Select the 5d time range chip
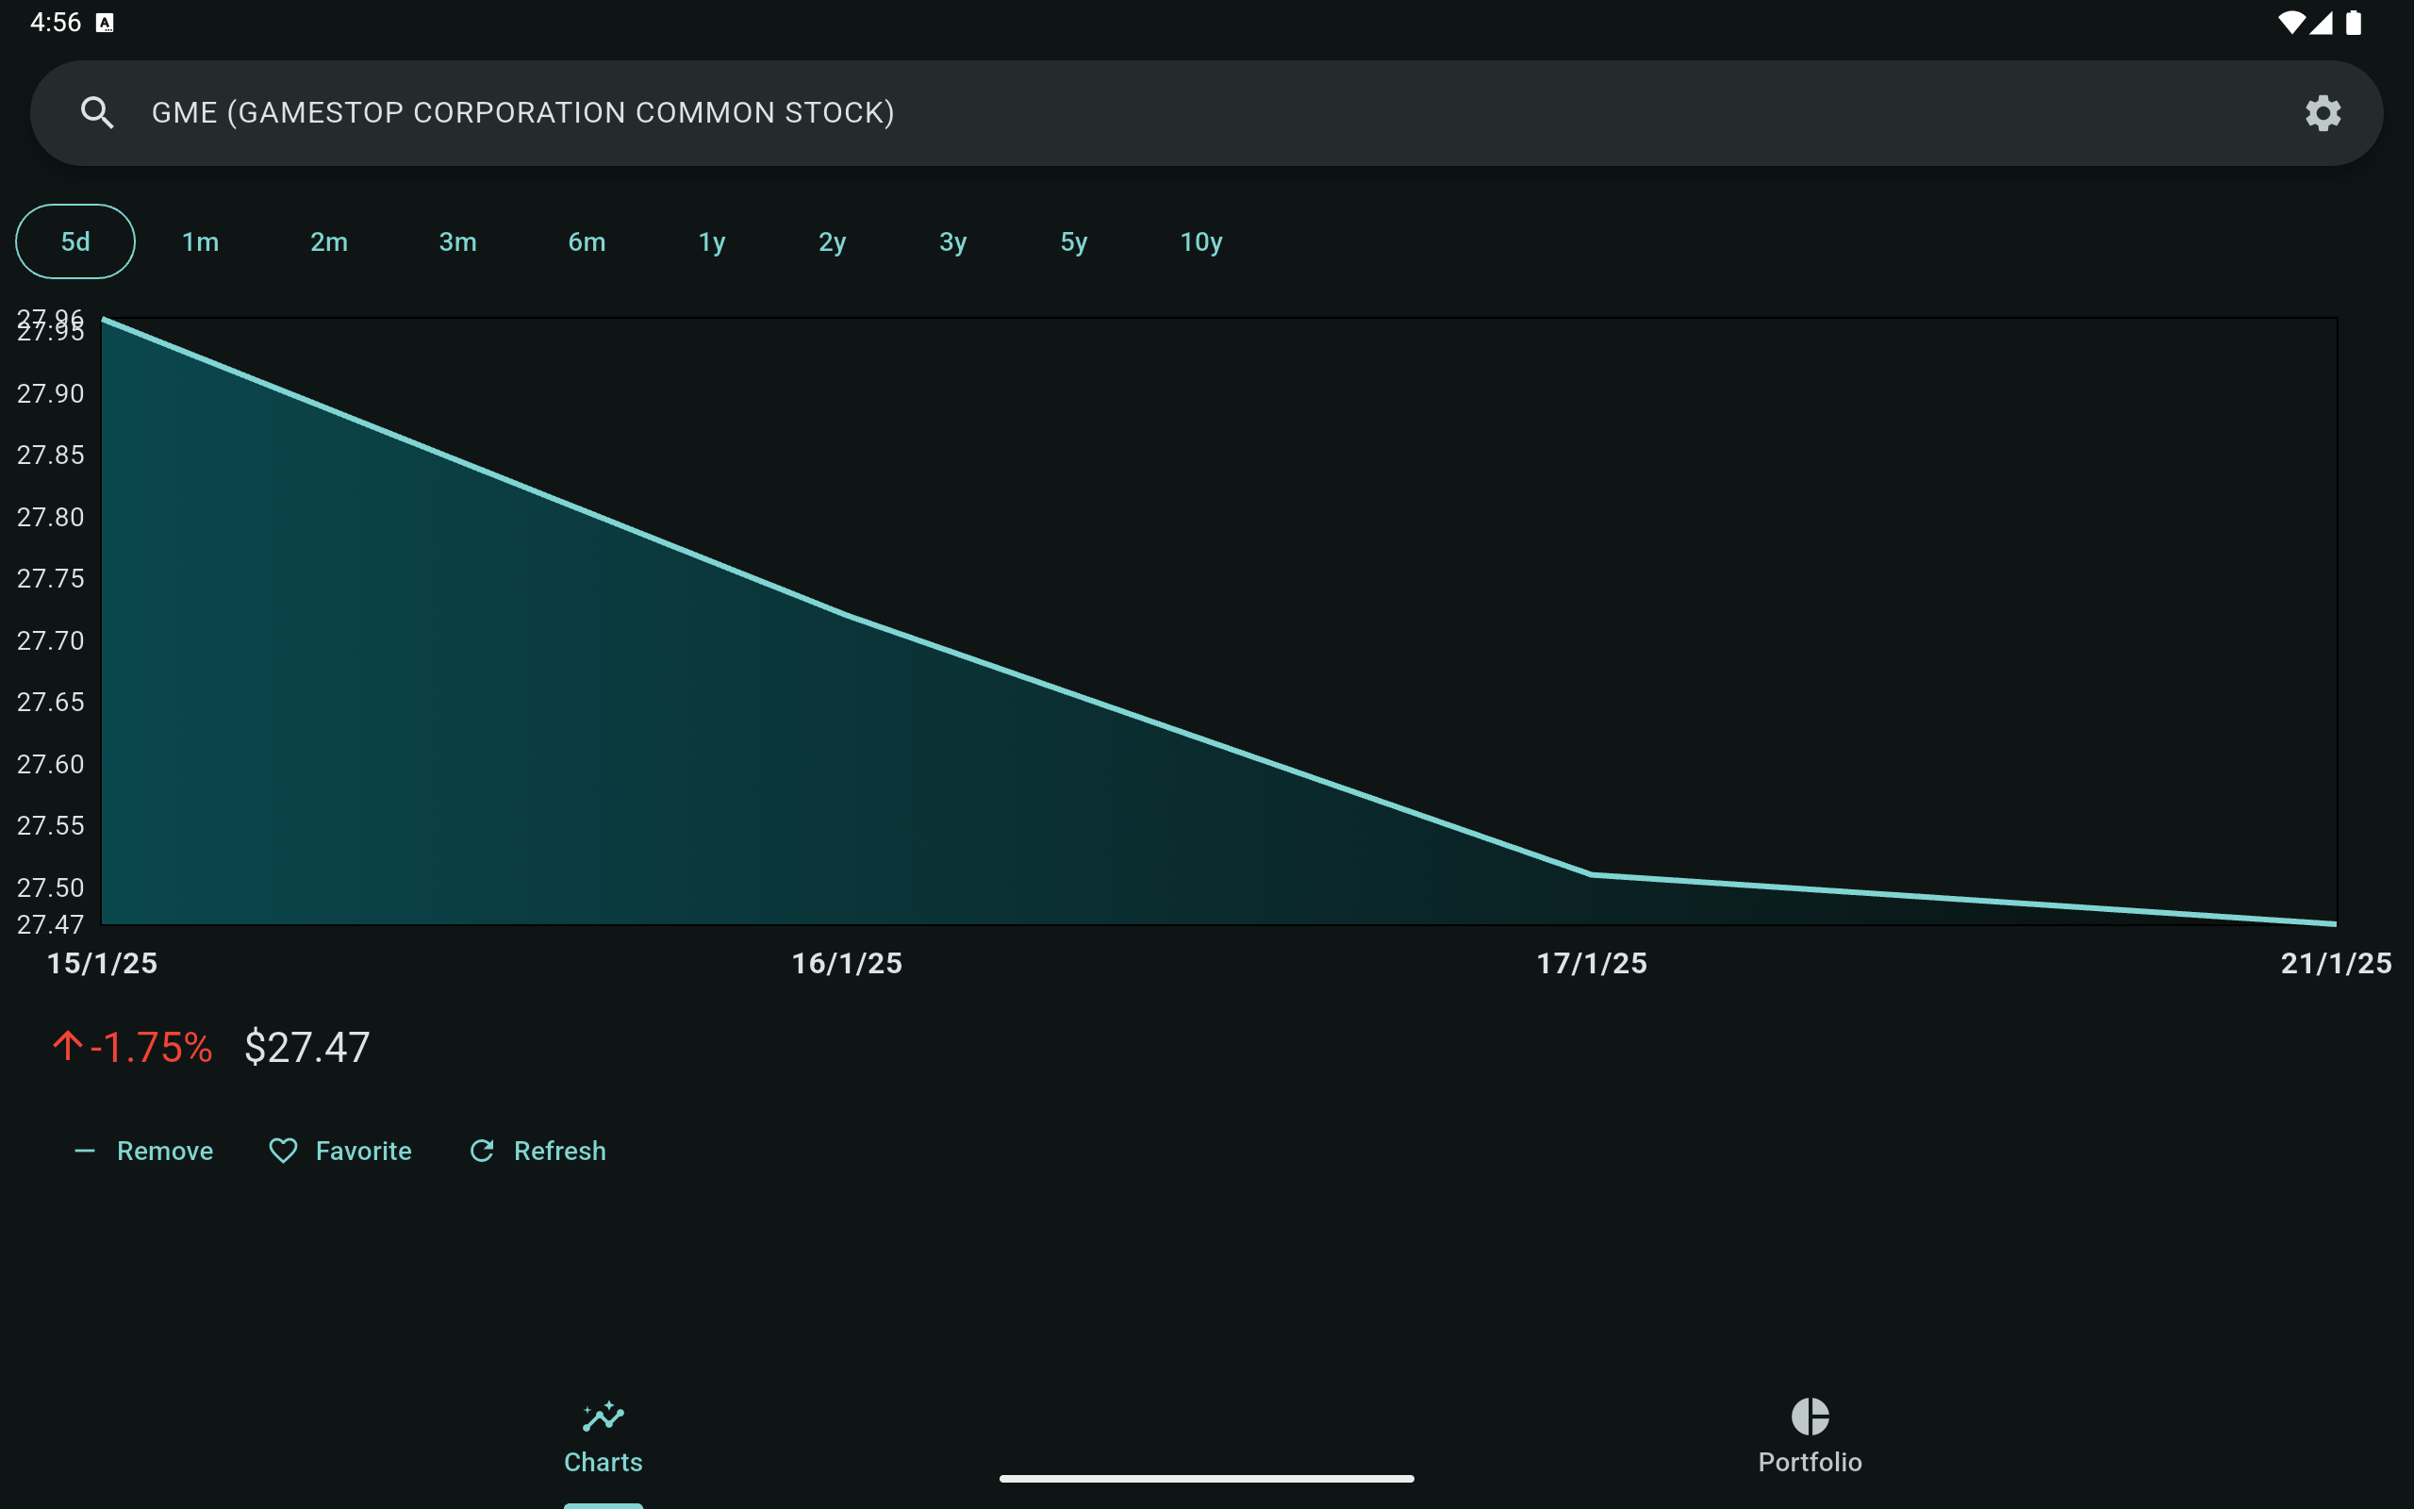The image size is (2414, 1509). point(75,241)
